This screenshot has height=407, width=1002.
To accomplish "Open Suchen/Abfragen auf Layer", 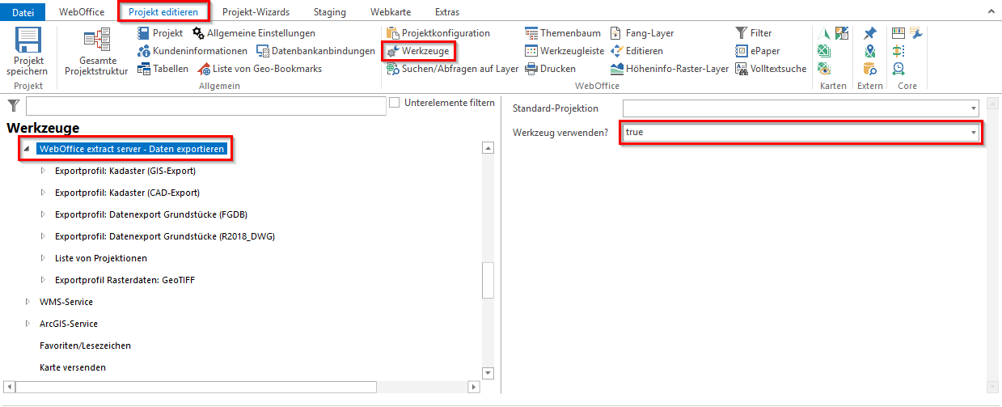I will (452, 69).
